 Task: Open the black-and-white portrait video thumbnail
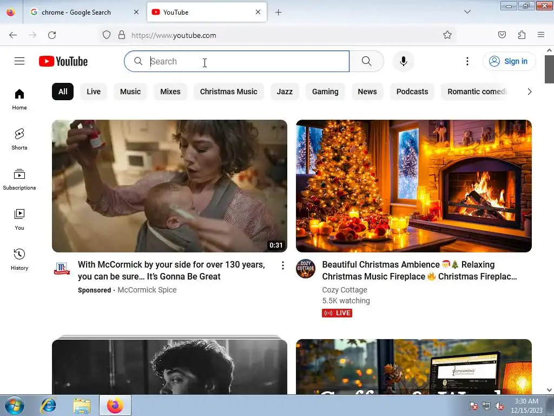coord(169,367)
